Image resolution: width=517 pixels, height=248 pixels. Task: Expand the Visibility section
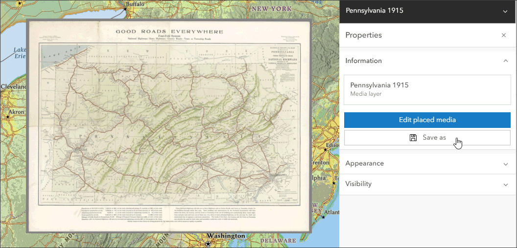tap(505, 184)
